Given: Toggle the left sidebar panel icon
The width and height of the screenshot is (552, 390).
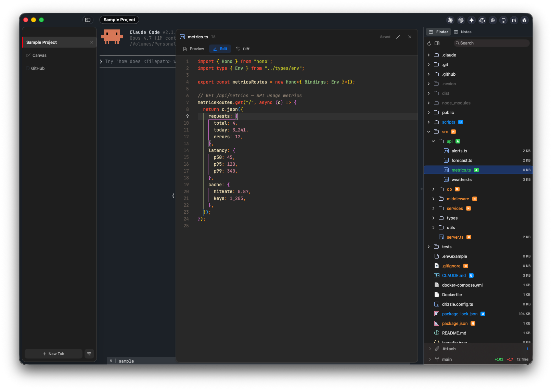Looking at the screenshot, I should [x=88, y=20].
